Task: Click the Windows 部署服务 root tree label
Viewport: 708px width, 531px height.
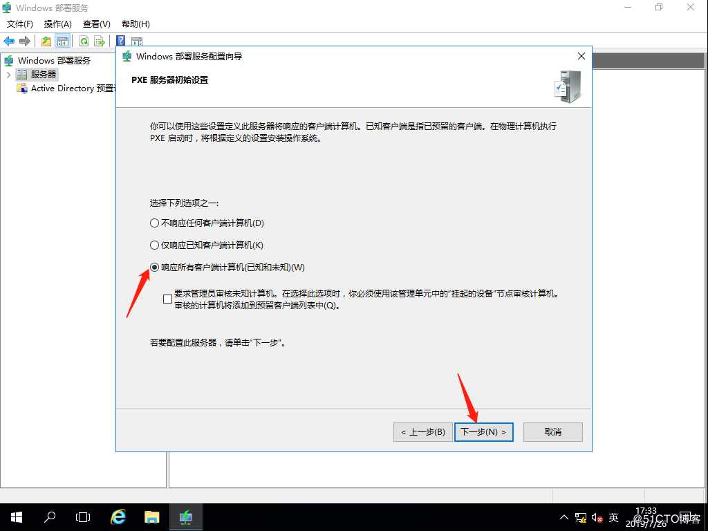Action: tap(54, 61)
